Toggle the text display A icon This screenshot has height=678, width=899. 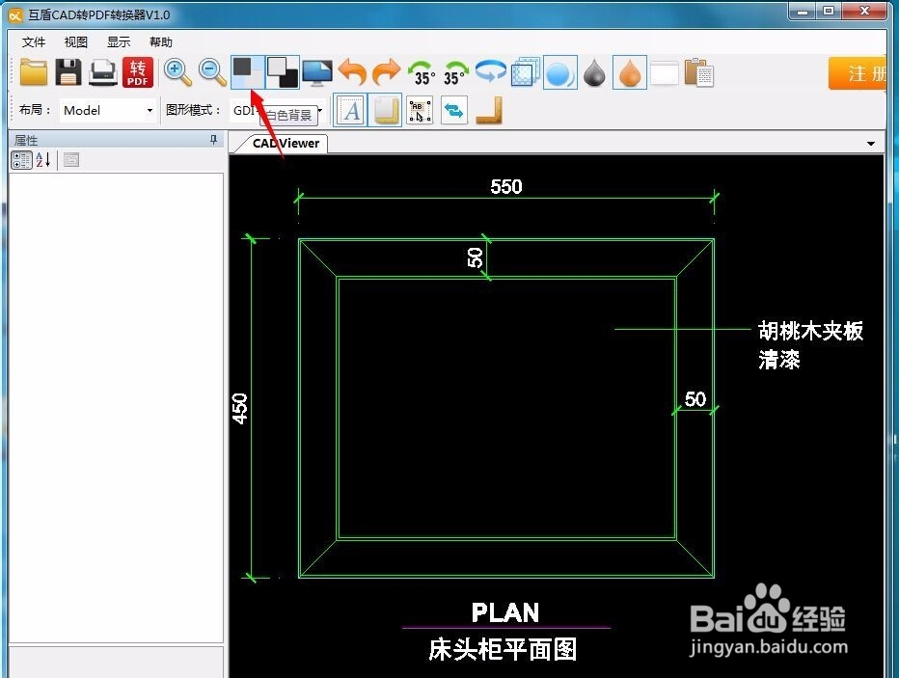(350, 110)
